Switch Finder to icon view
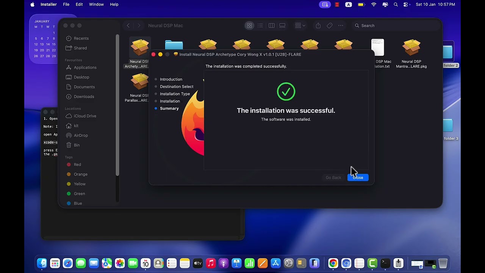This screenshot has width=485, height=273. pos(249,25)
